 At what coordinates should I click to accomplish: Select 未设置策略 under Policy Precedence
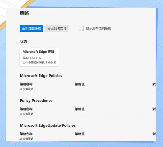click(x=27, y=114)
